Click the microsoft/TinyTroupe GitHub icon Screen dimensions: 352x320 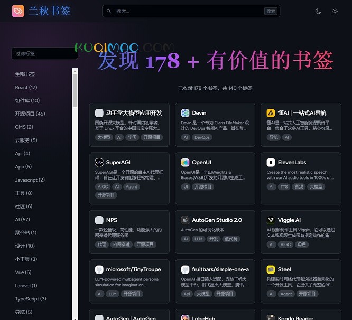(x=99, y=269)
